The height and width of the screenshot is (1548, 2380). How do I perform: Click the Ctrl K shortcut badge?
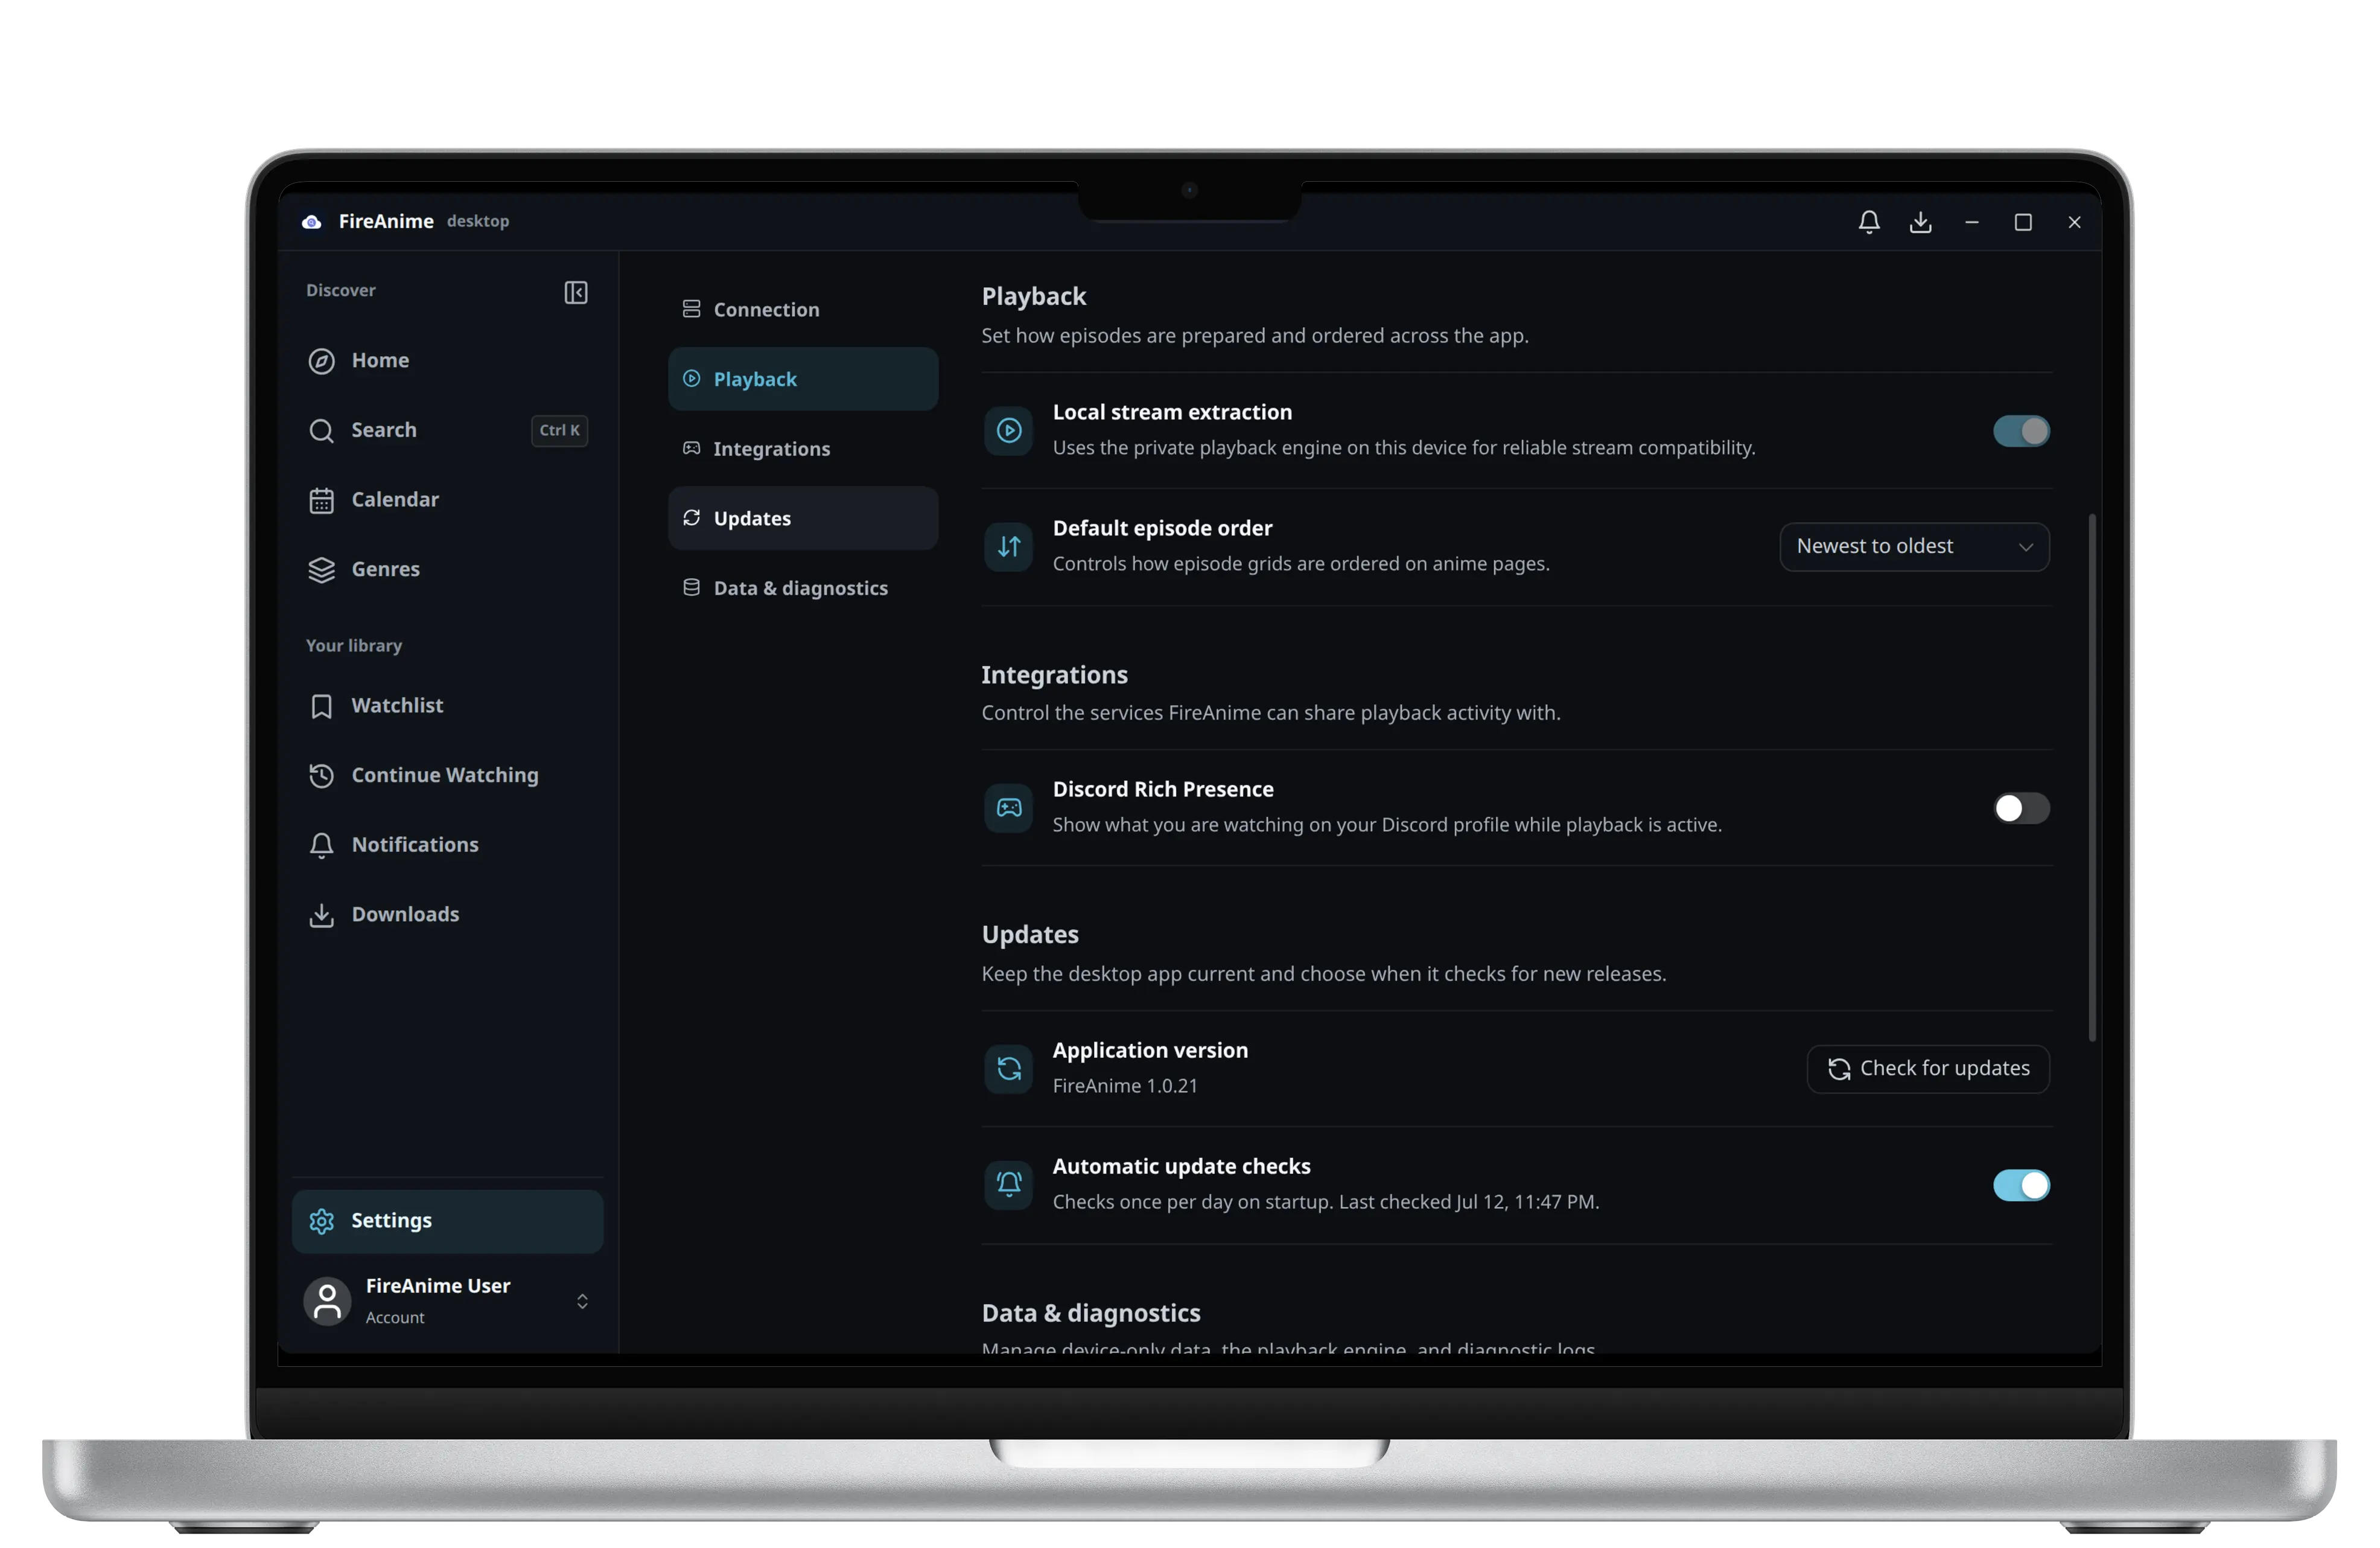coord(559,430)
